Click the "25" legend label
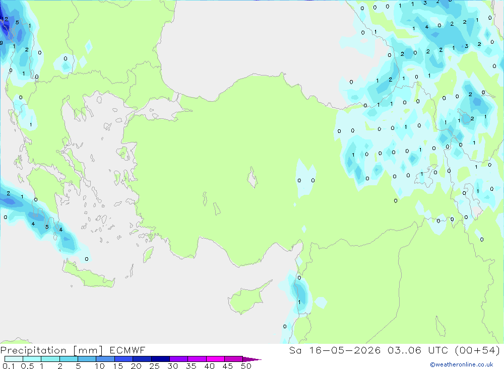 pyautogui.click(x=154, y=366)
